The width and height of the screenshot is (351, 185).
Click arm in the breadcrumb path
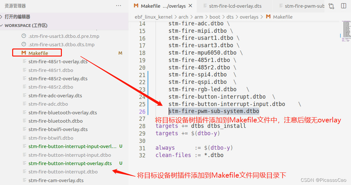click(x=199, y=17)
